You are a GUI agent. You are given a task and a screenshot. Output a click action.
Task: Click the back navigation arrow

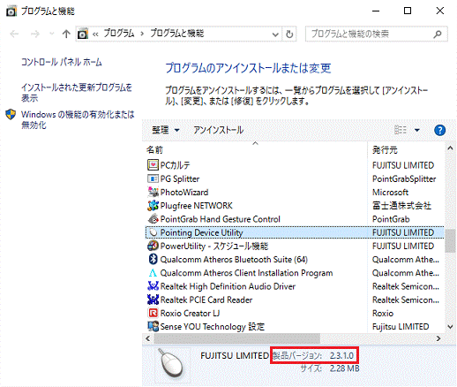point(14,34)
